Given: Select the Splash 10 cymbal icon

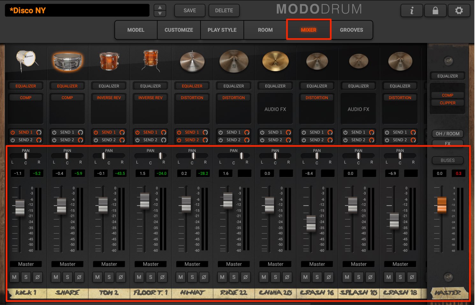Looking at the screenshot, I should [x=359, y=61].
